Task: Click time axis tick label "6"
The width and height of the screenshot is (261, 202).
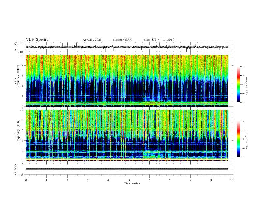Action: [x=150, y=180]
